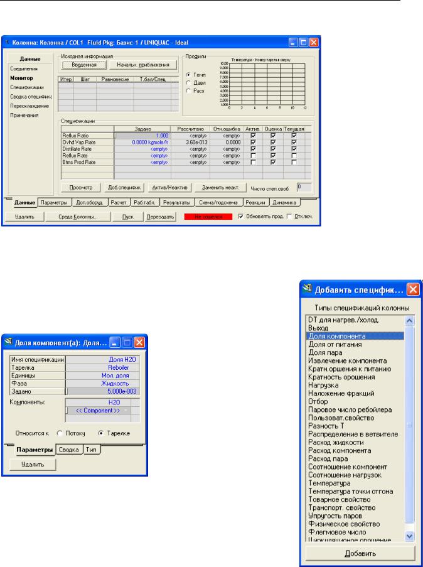Screen dimensions: 423x567
Task: Click the Актив/Неактив button
Action: pyautogui.click(x=169, y=188)
